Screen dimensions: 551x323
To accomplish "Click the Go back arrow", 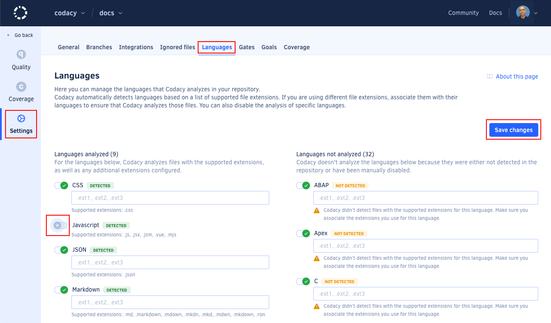I will point(9,35).
